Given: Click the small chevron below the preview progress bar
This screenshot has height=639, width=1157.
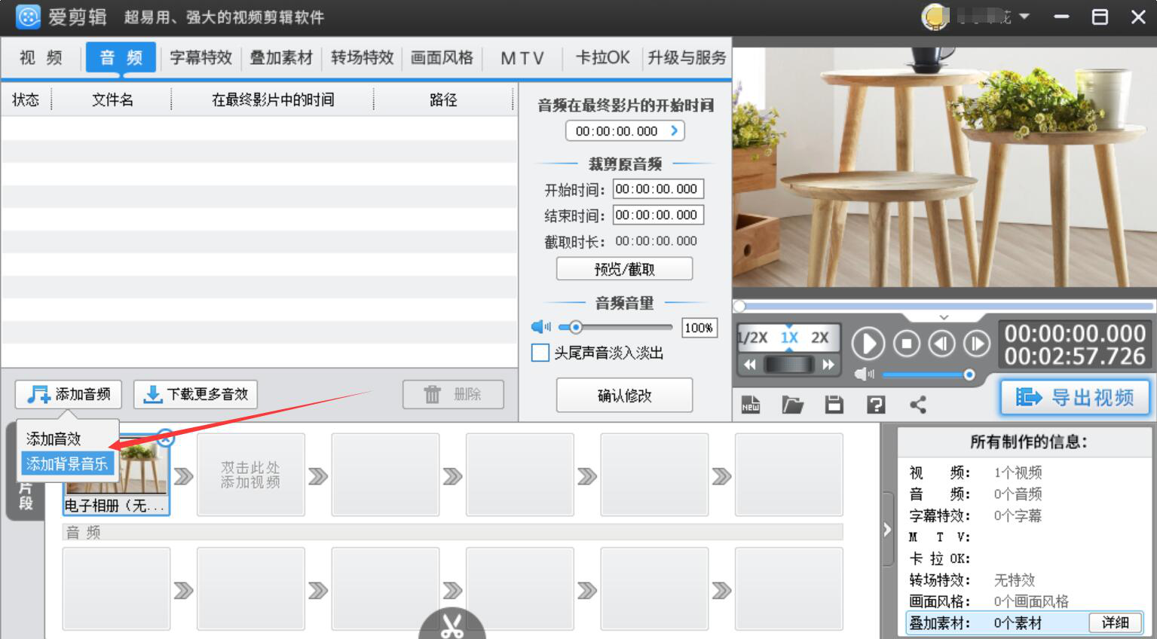Looking at the screenshot, I should coord(944,317).
